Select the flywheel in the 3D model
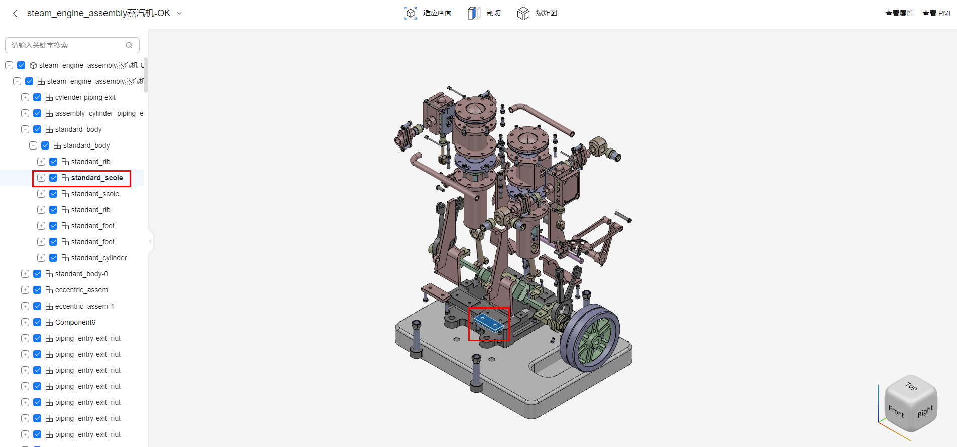957x447 pixels. (590, 338)
